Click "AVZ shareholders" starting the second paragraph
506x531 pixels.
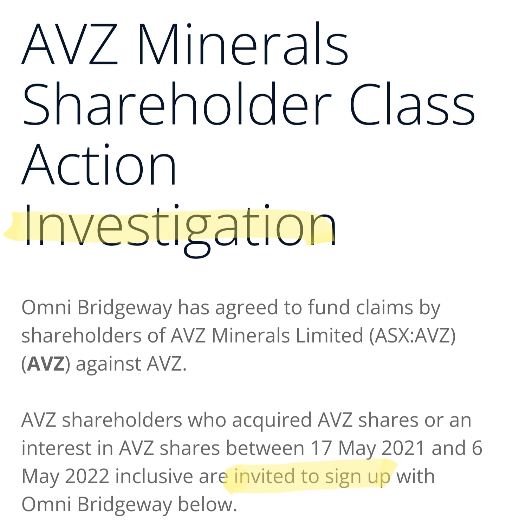pyautogui.click(x=102, y=420)
